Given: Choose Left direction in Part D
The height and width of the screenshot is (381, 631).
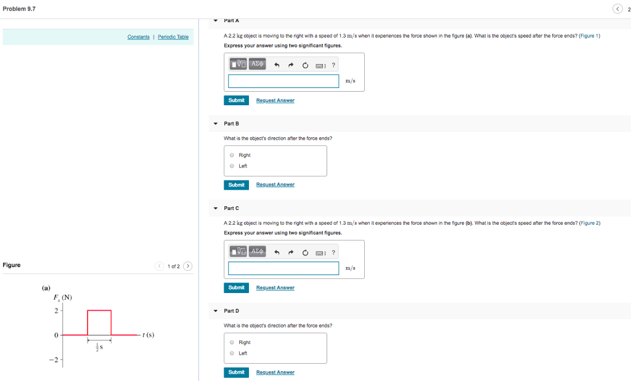Looking at the screenshot, I should pos(232,353).
